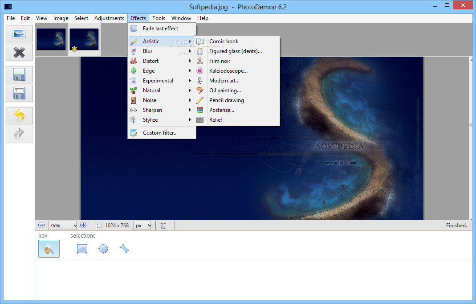
Task: Open the Image menu
Action: [61, 18]
